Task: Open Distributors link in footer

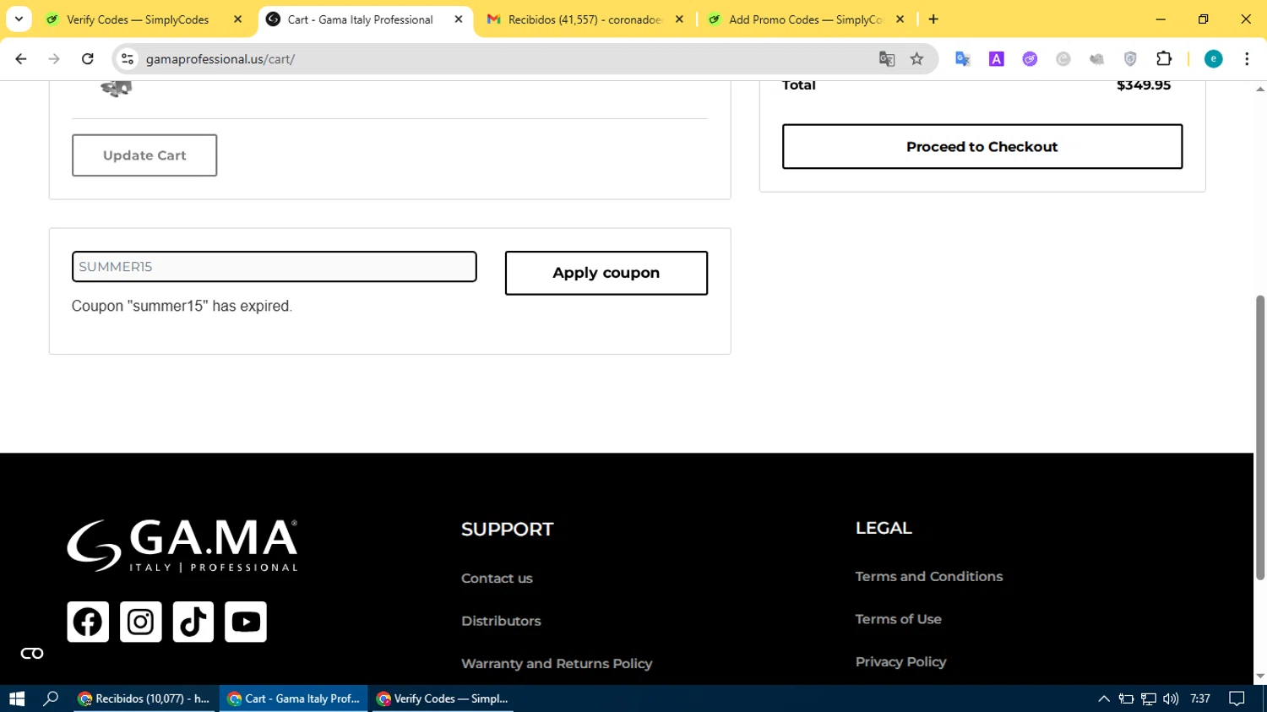Action: click(x=501, y=621)
